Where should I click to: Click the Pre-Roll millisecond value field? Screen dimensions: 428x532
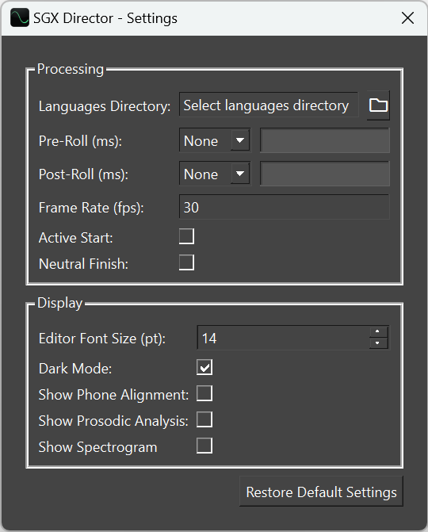pyautogui.click(x=325, y=140)
